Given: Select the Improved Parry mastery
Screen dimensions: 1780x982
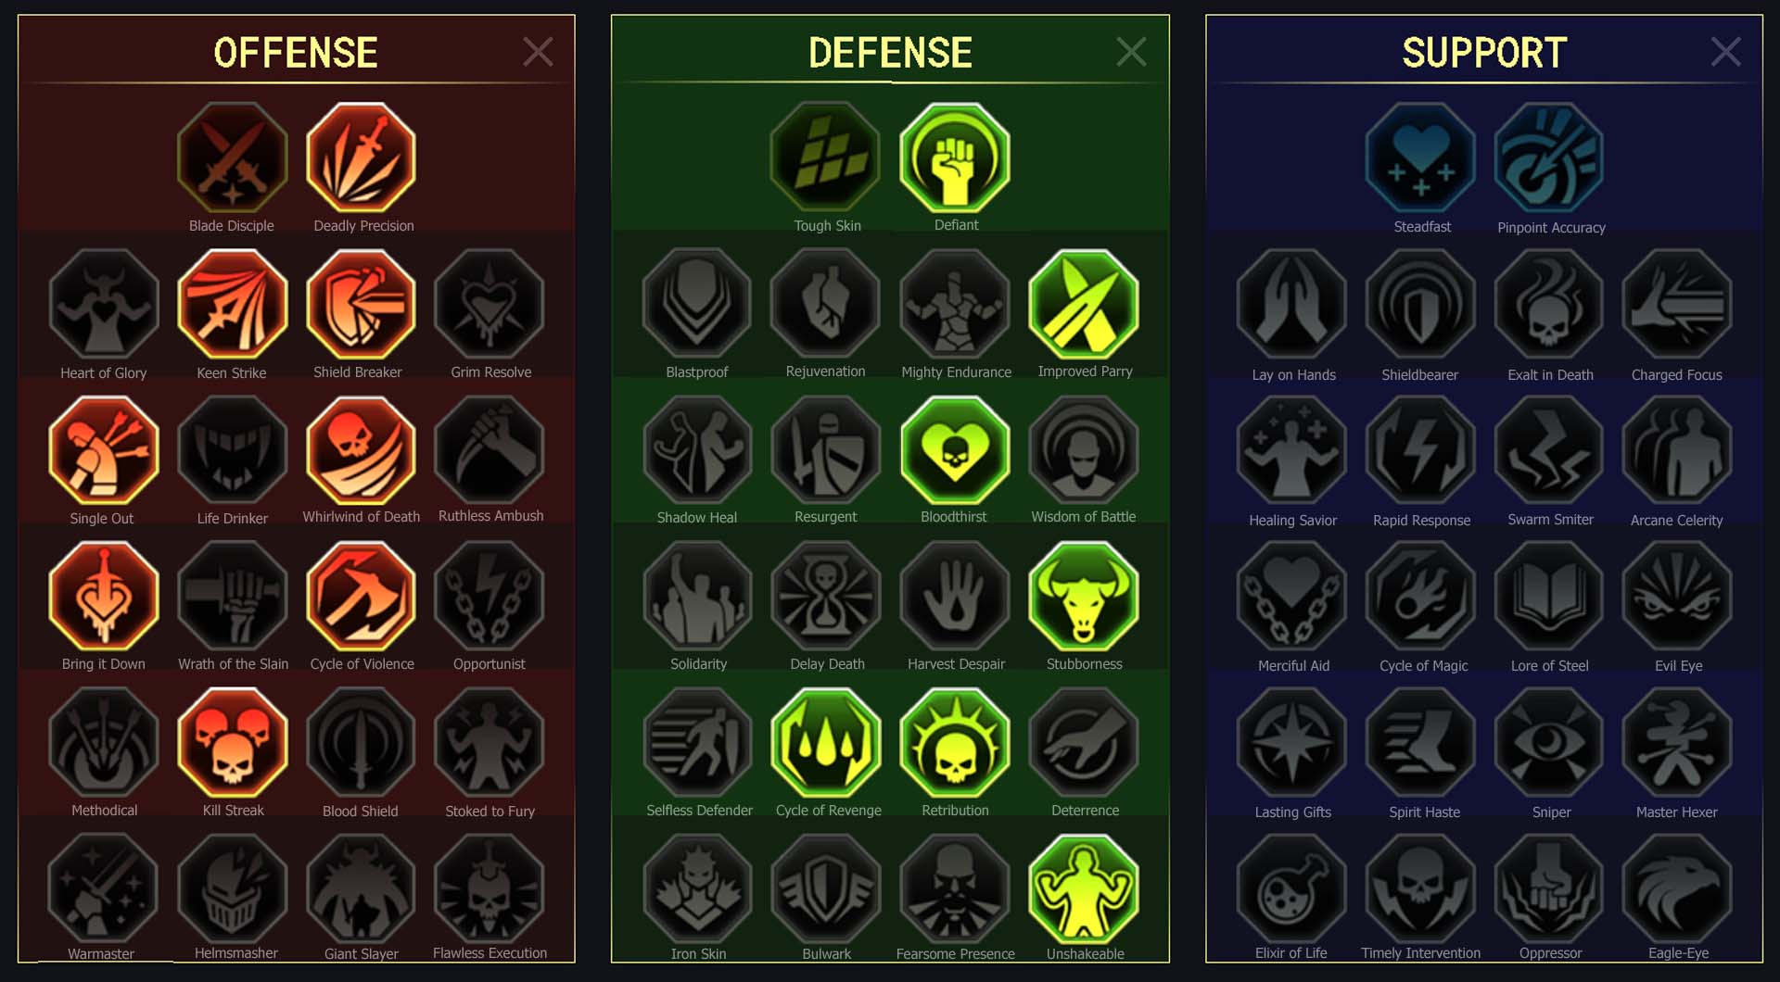Looking at the screenshot, I should click(x=1084, y=305).
